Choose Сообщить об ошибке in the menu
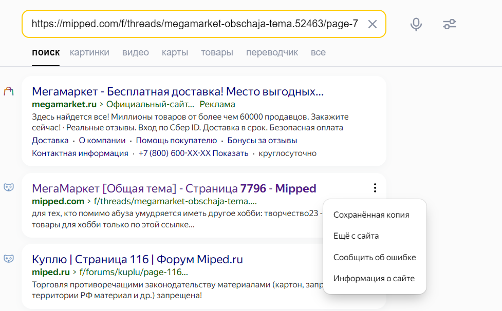 click(x=375, y=257)
